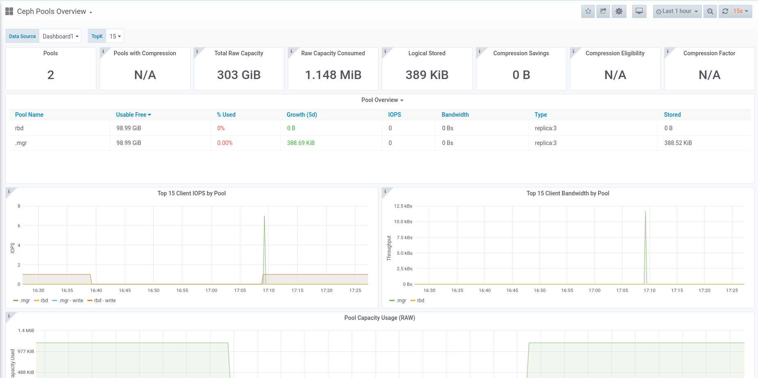Image resolution: width=758 pixels, height=378 pixels.
Task: Click the 0.00% used value for .mgr
Action: point(225,143)
